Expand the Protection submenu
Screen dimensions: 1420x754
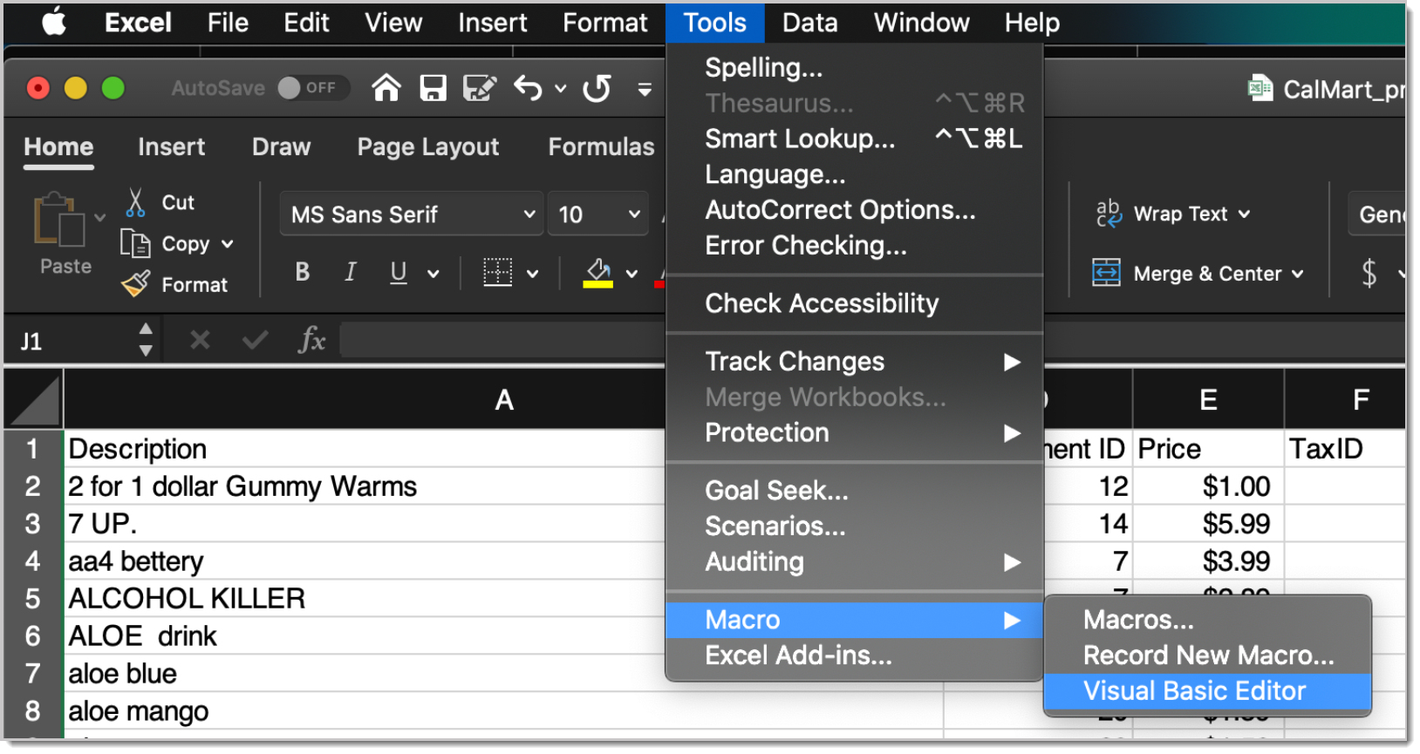pos(854,433)
